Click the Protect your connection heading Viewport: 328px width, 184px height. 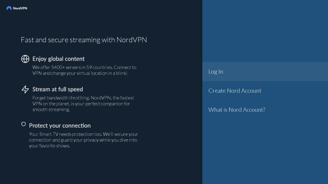pyautogui.click(x=60, y=126)
